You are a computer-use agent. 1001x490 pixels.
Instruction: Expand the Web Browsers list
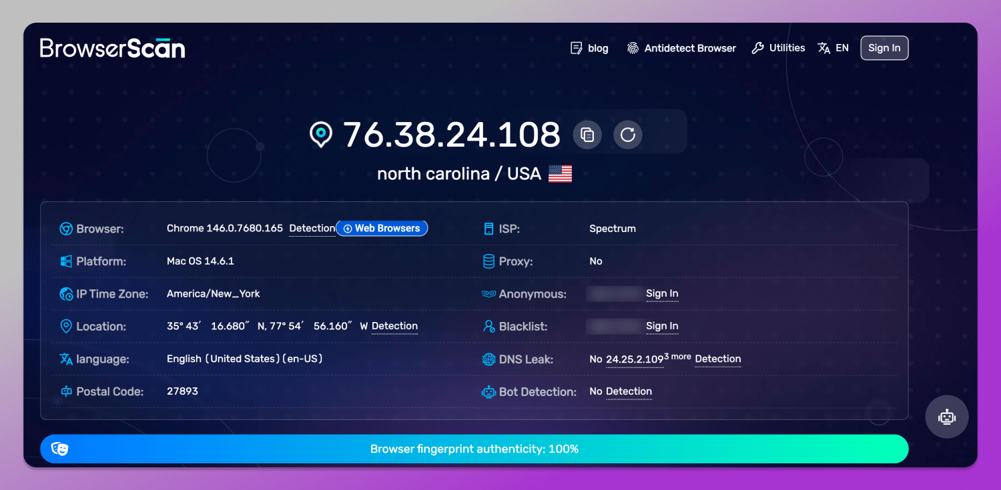[382, 228]
